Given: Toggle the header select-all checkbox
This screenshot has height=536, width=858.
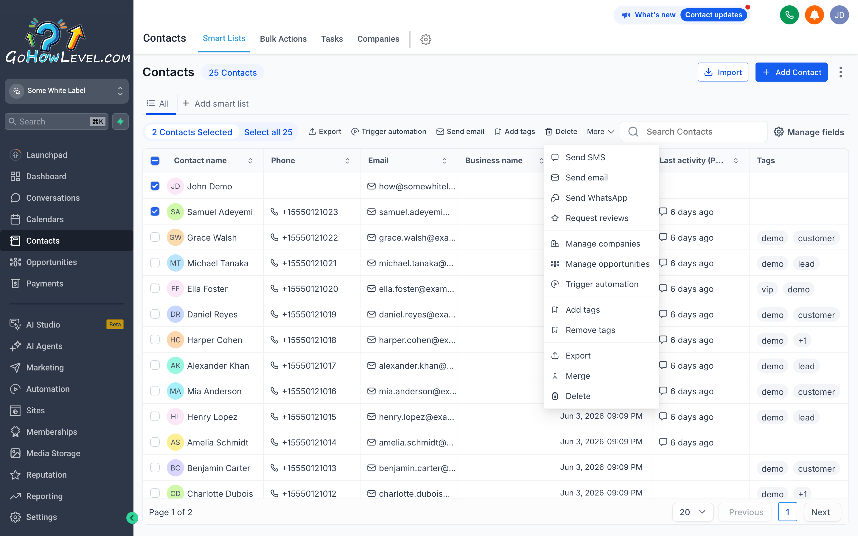Looking at the screenshot, I should (x=155, y=161).
